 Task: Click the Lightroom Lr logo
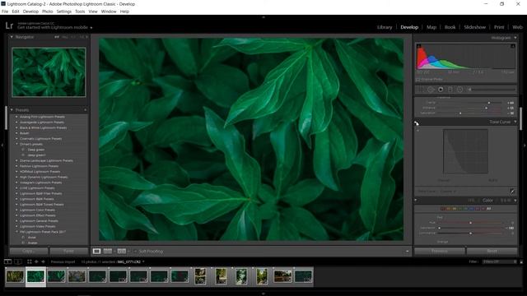click(9, 25)
